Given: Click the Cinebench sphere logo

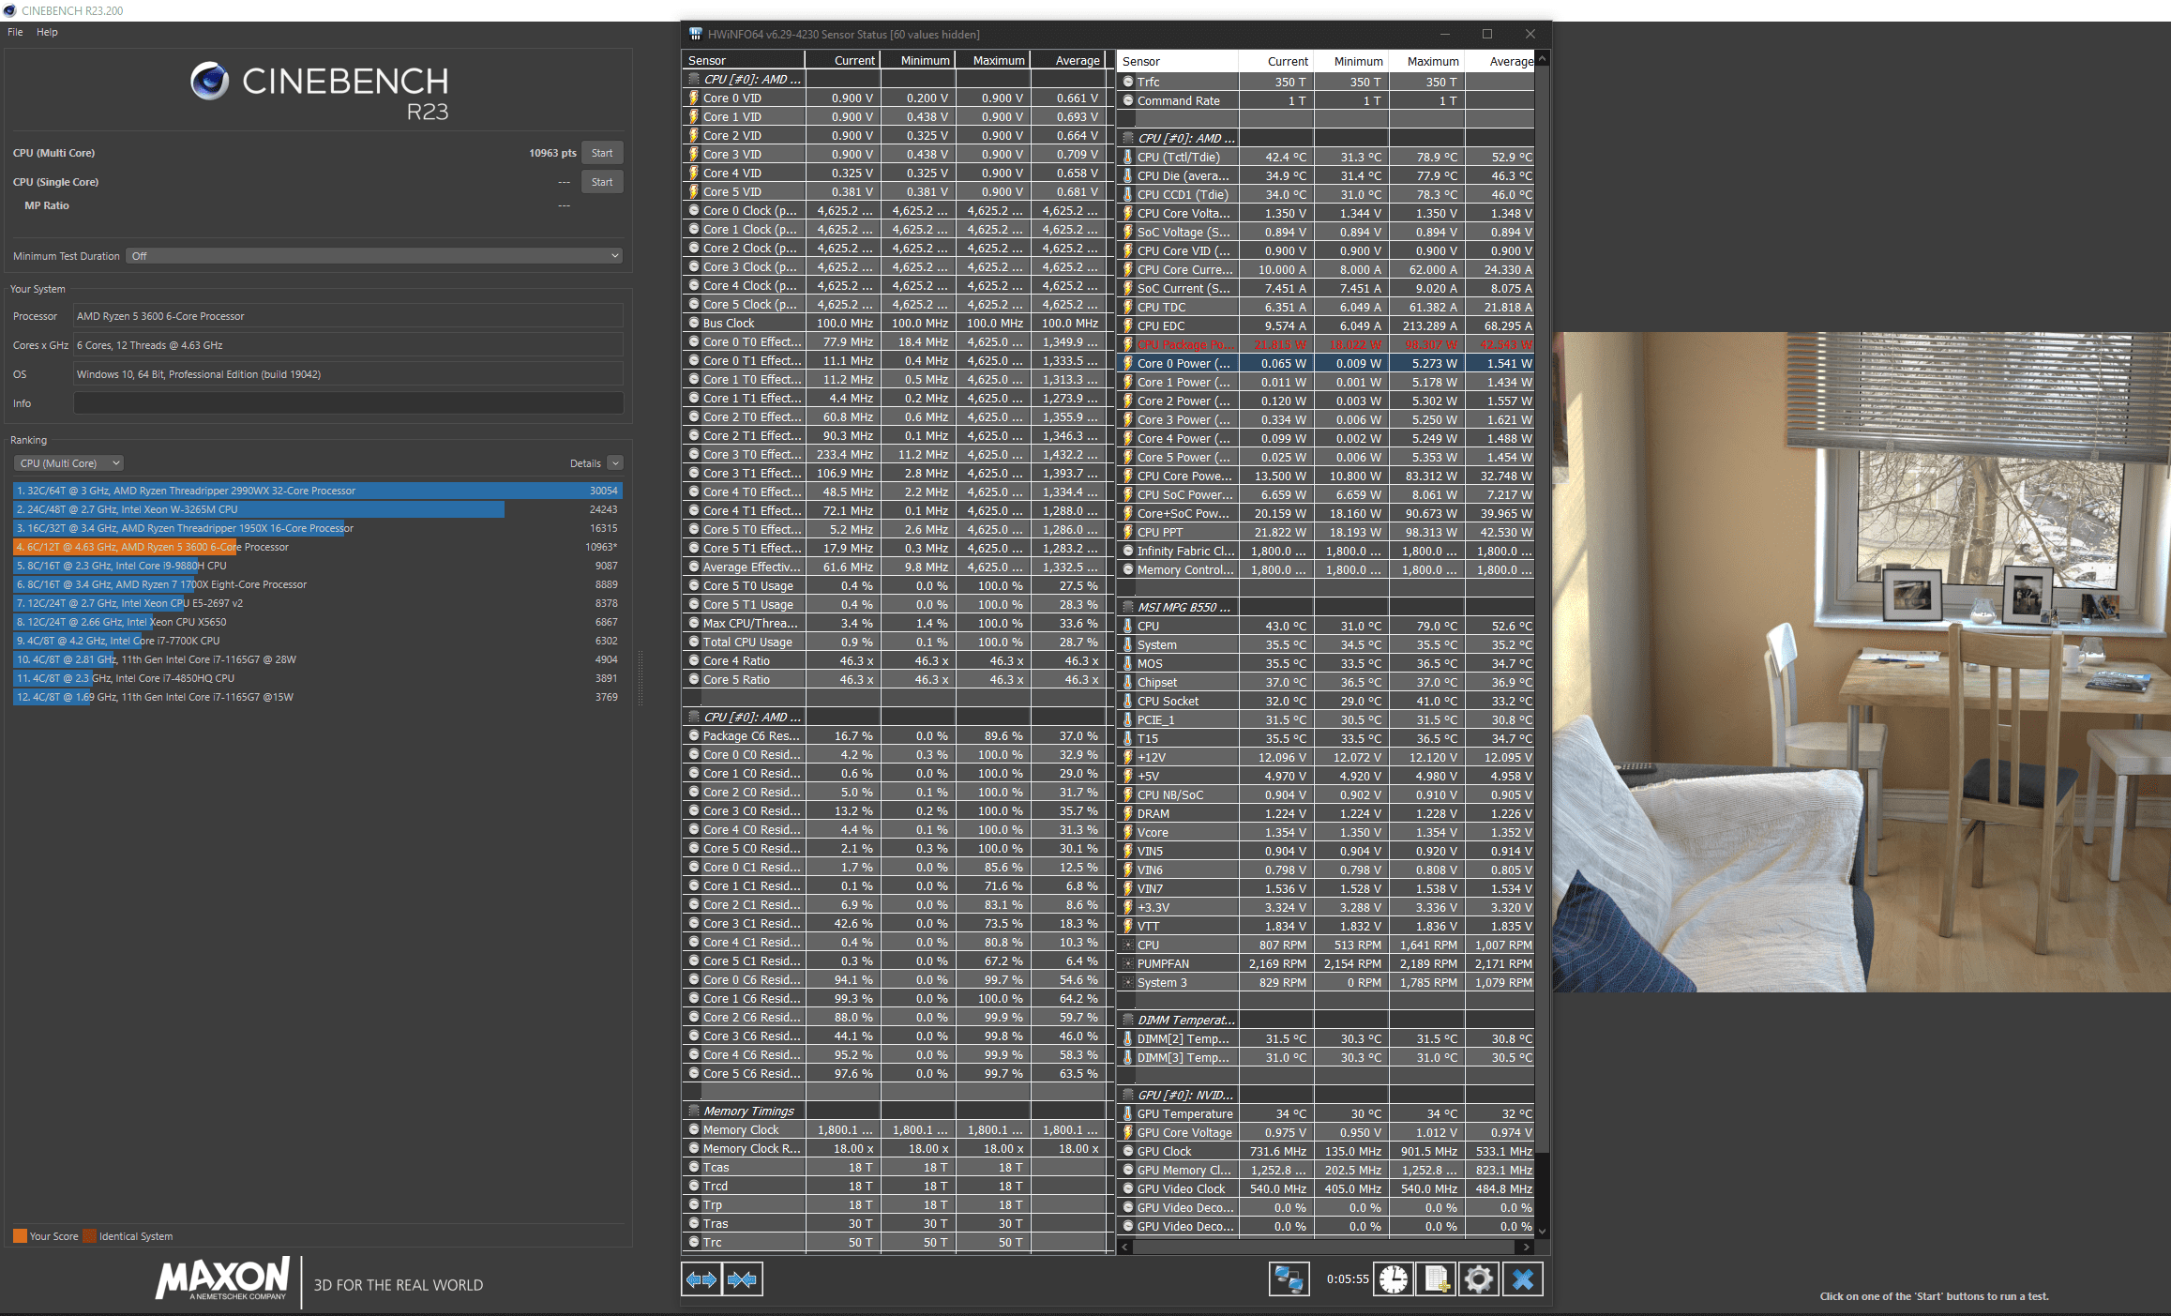Looking at the screenshot, I should pos(210,82).
